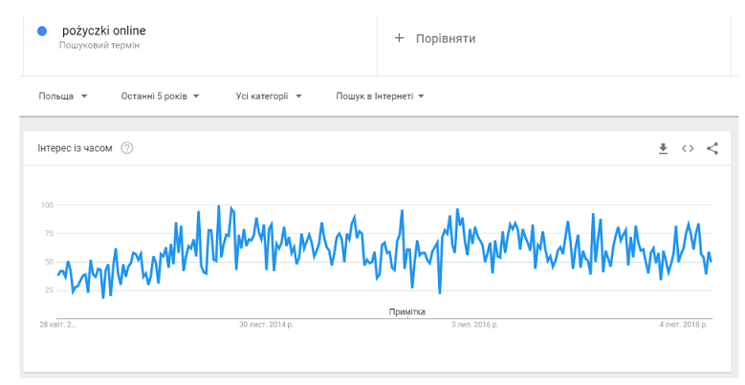Open the embed code icon
Viewport: 745px width, 385px height.
tap(688, 148)
